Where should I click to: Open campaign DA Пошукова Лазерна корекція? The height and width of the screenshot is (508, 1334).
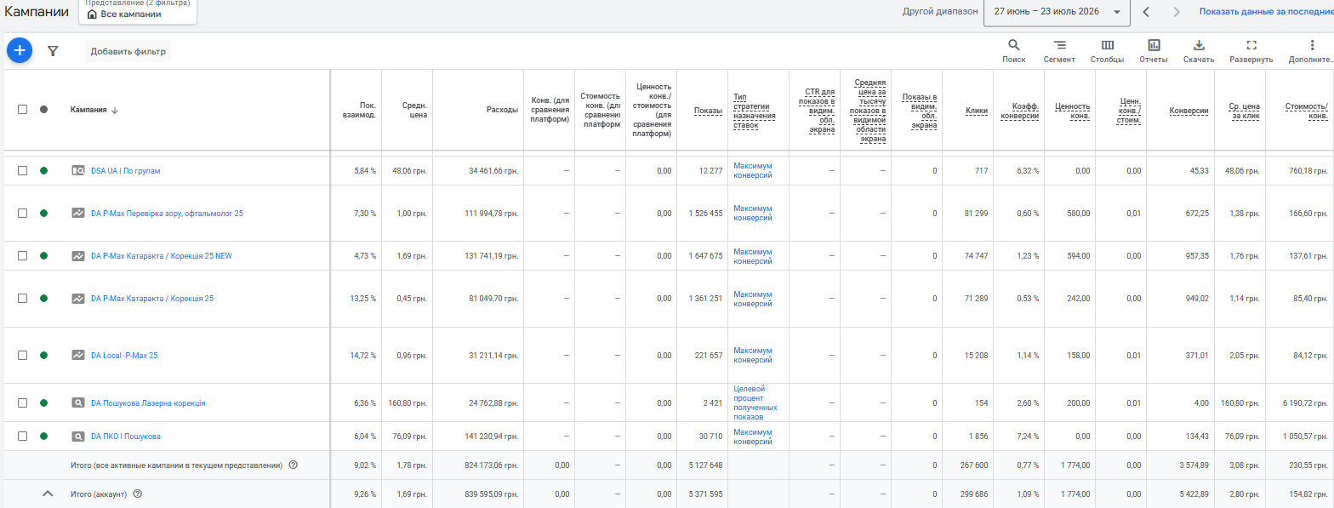coord(148,402)
